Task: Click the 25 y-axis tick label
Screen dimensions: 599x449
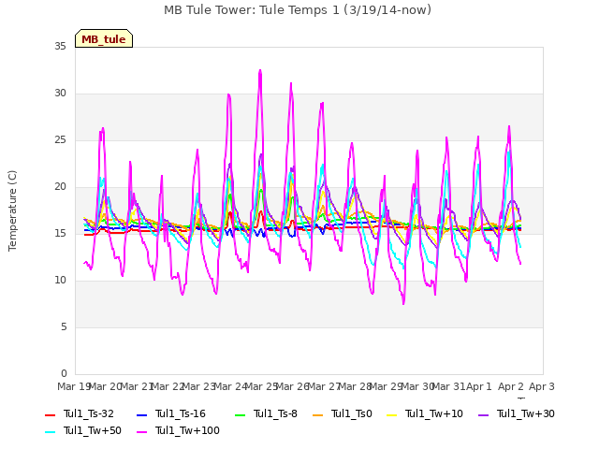Action: [x=60, y=140]
